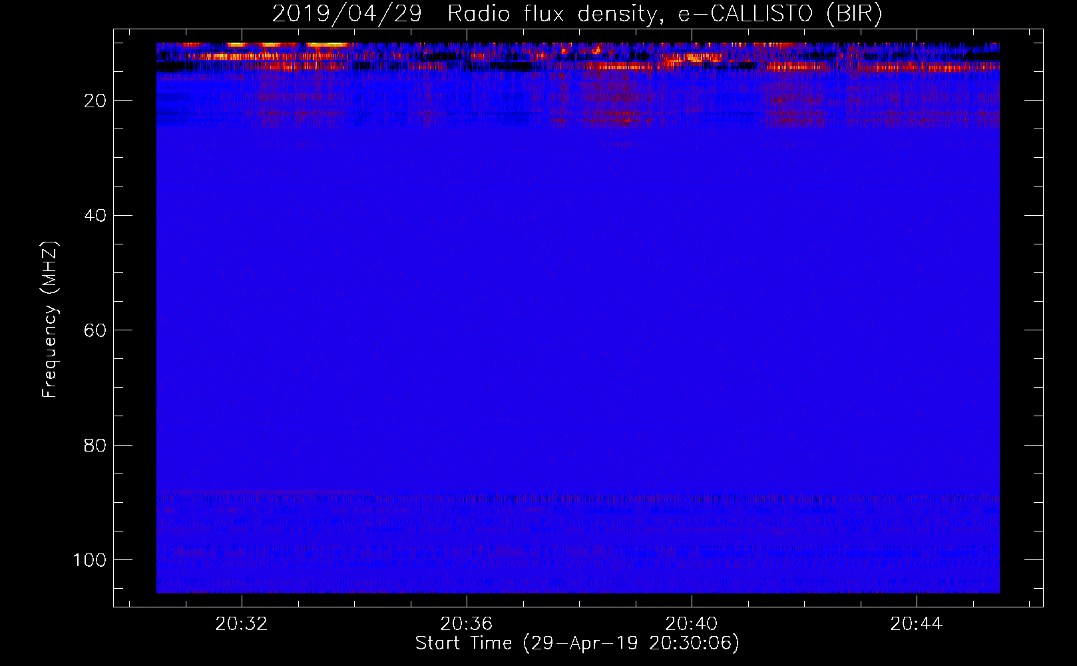
Task: Click the plot title "Radio flux density, e-CALLISTO (BIR)"
Action: [x=664, y=14]
